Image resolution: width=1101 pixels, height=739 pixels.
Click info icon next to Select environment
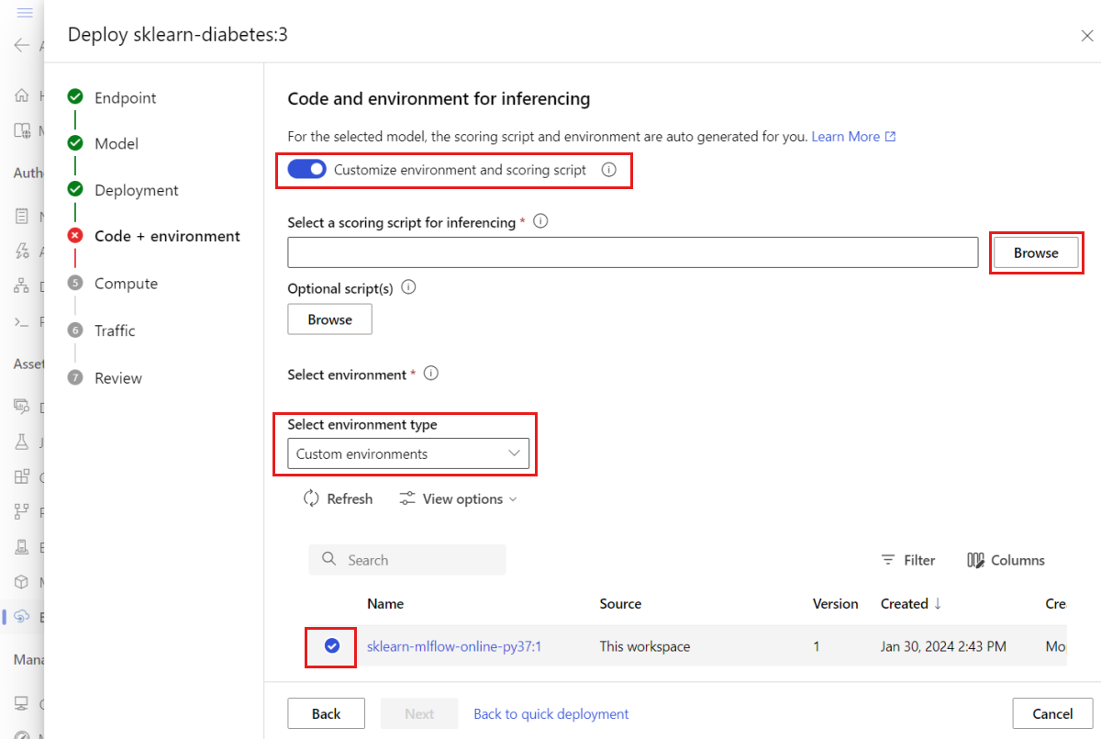(x=431, y=374)
